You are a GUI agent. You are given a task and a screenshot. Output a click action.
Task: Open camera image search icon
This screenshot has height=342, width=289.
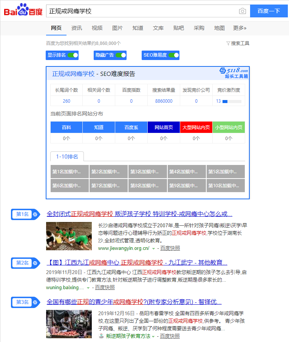[x=243, y=11]
